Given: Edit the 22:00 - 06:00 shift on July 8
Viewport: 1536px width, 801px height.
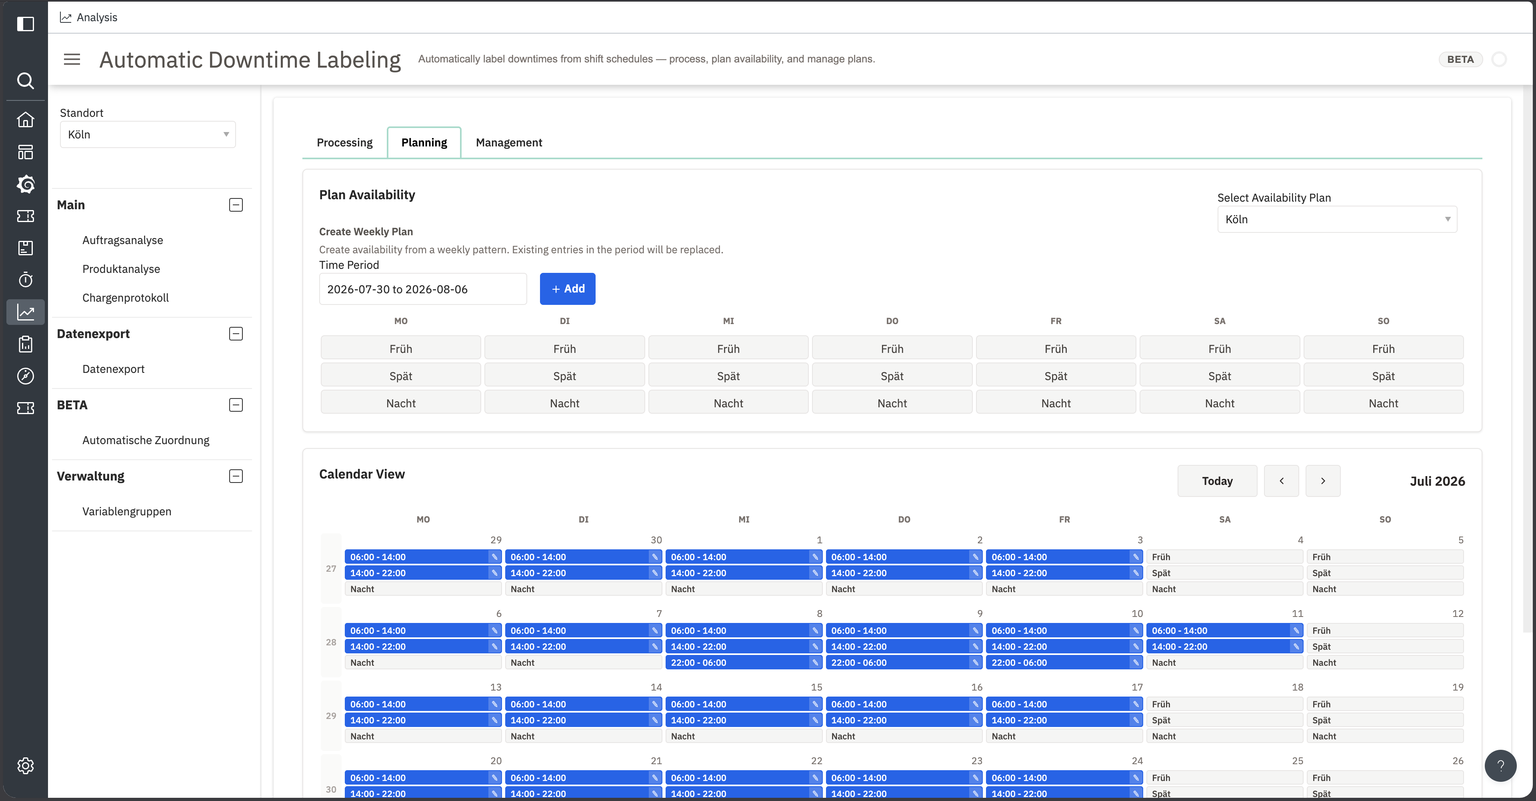Looking at the screenshot, I should coord(815,663).
